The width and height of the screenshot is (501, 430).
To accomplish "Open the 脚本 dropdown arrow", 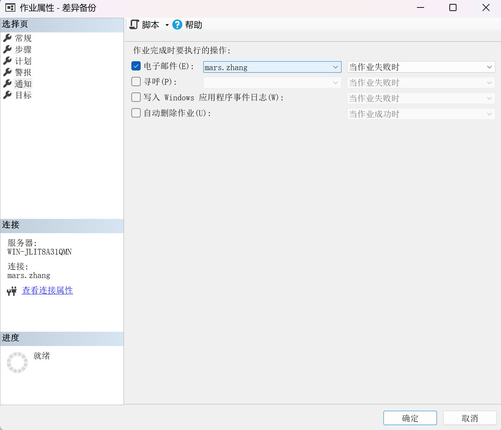I will (x=167, y=25).
